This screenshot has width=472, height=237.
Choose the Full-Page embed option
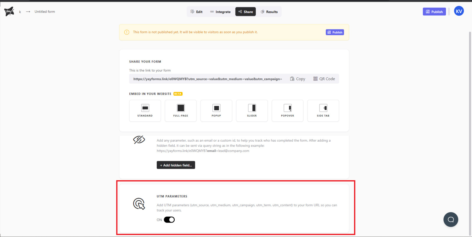(181, 111)
